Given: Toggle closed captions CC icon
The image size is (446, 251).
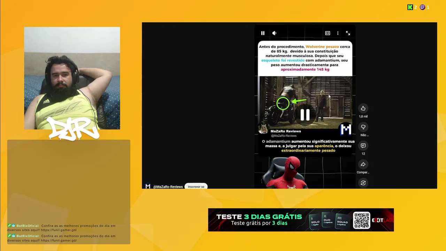Looking at the screenshot, I should click(328, 33).
